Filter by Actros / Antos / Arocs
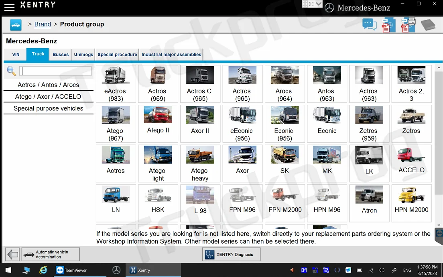This screenshot has width=443, height=277. point(48,85)
